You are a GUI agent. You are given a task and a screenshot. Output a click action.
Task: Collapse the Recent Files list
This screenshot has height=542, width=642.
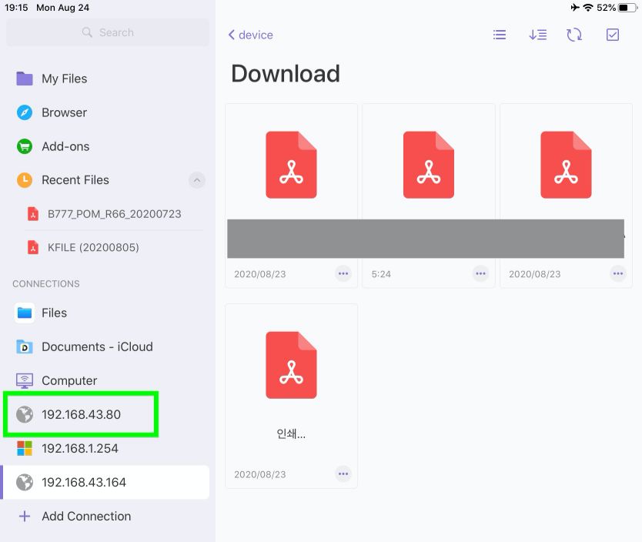tap(197, 180)
